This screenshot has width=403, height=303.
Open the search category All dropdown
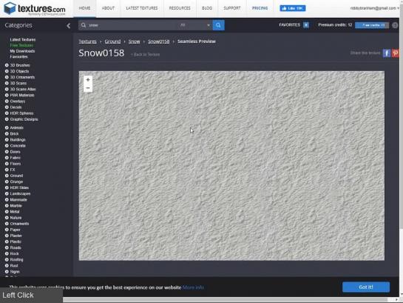pyautogui.click(x=194, y=25)
